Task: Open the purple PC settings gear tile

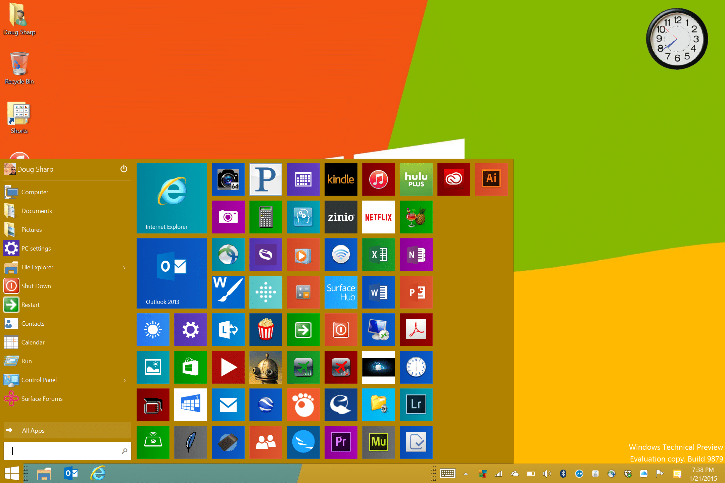Action: 190,330
